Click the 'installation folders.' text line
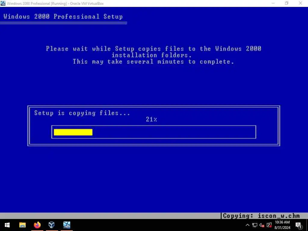Viewport: 308px width, 231px height. pyautogui.click(x=152, y=55)
